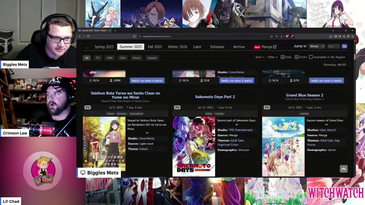Bookmark this page with the bookmark icon
365x205 pixels.
coord(134,36)
